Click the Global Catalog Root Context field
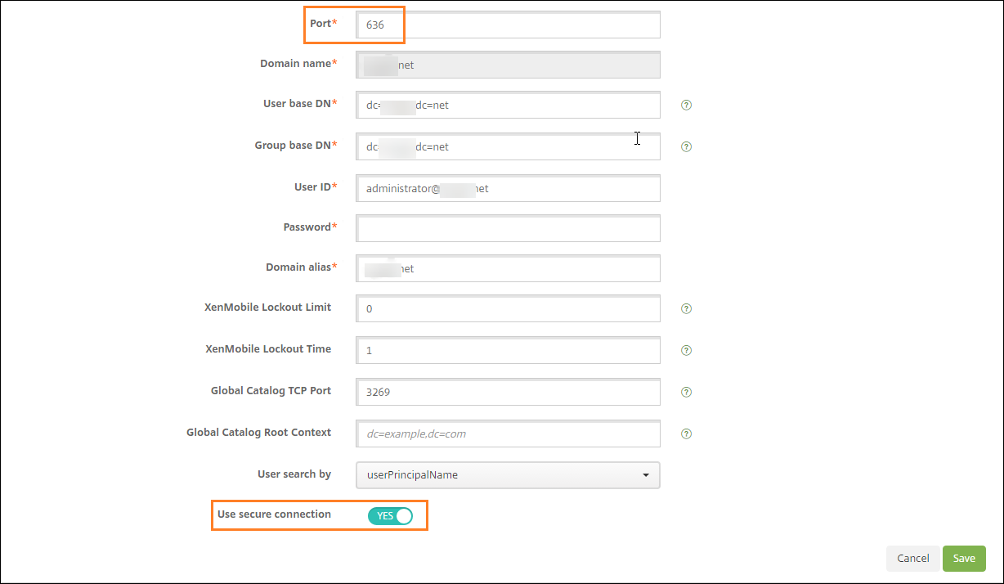The image size is (1004, 584). pos(508,434)
